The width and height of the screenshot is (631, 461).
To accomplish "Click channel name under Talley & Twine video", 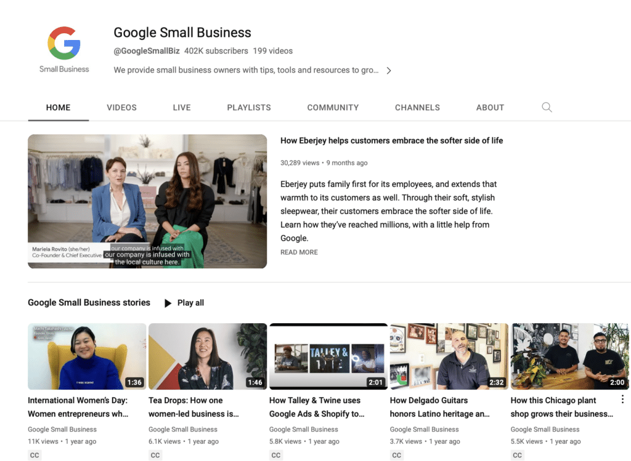I will (303, 429).
